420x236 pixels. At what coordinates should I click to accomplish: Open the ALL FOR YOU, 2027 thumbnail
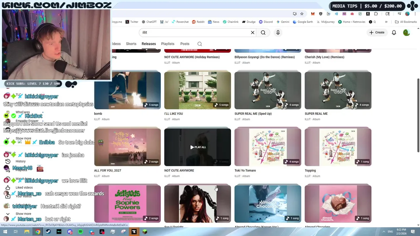point(127,147)
